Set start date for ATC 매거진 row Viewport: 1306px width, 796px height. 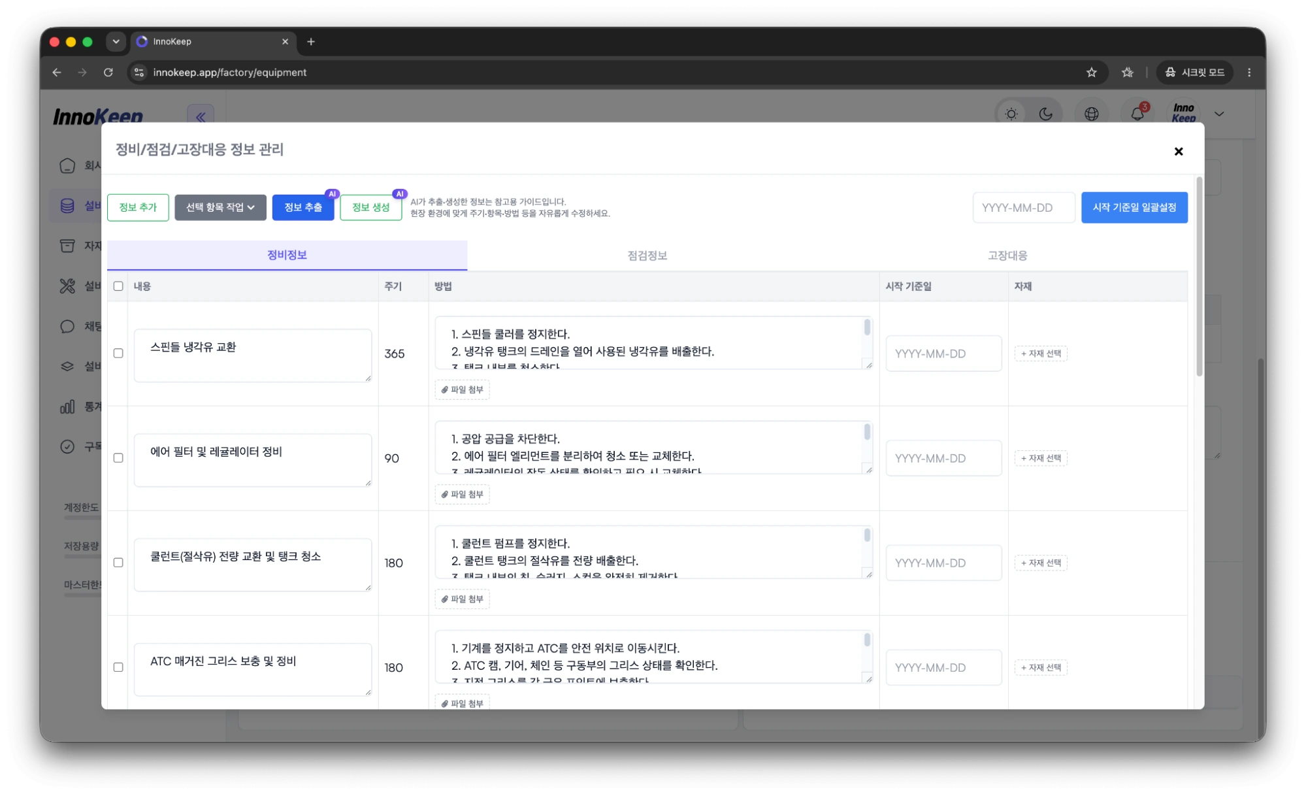click(943, 667)
